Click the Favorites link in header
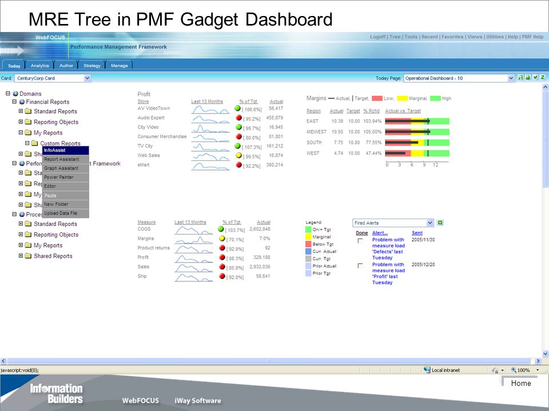The width and height of the screenshot is (549, 411). (452, 37)
